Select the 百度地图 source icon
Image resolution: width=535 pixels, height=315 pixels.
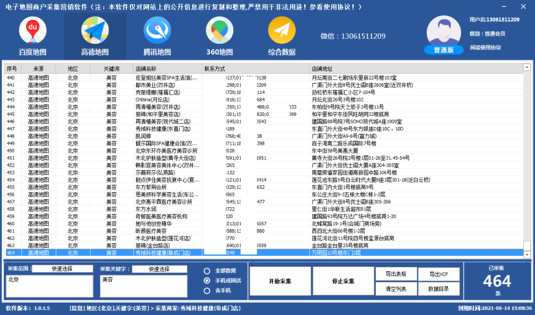(x=33, y=30)
